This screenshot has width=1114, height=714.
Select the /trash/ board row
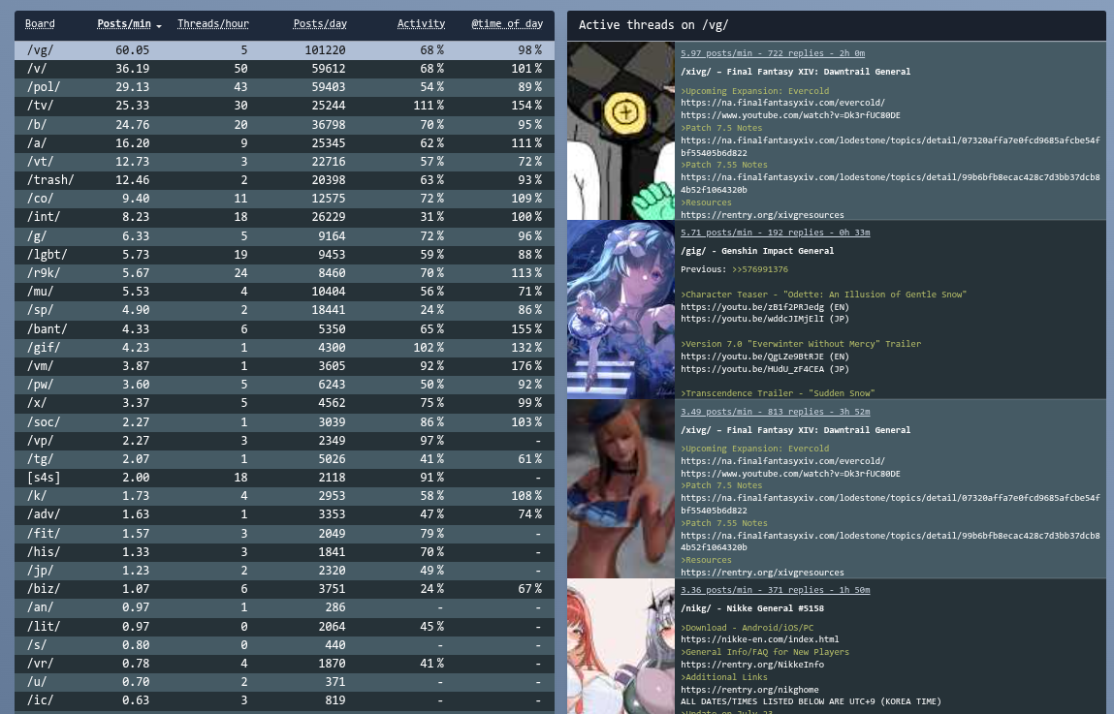pos(284,180)
